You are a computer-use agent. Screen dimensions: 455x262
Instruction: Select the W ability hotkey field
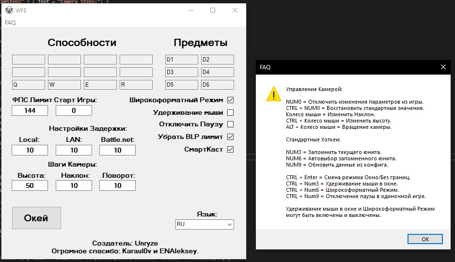coord(64,85)
